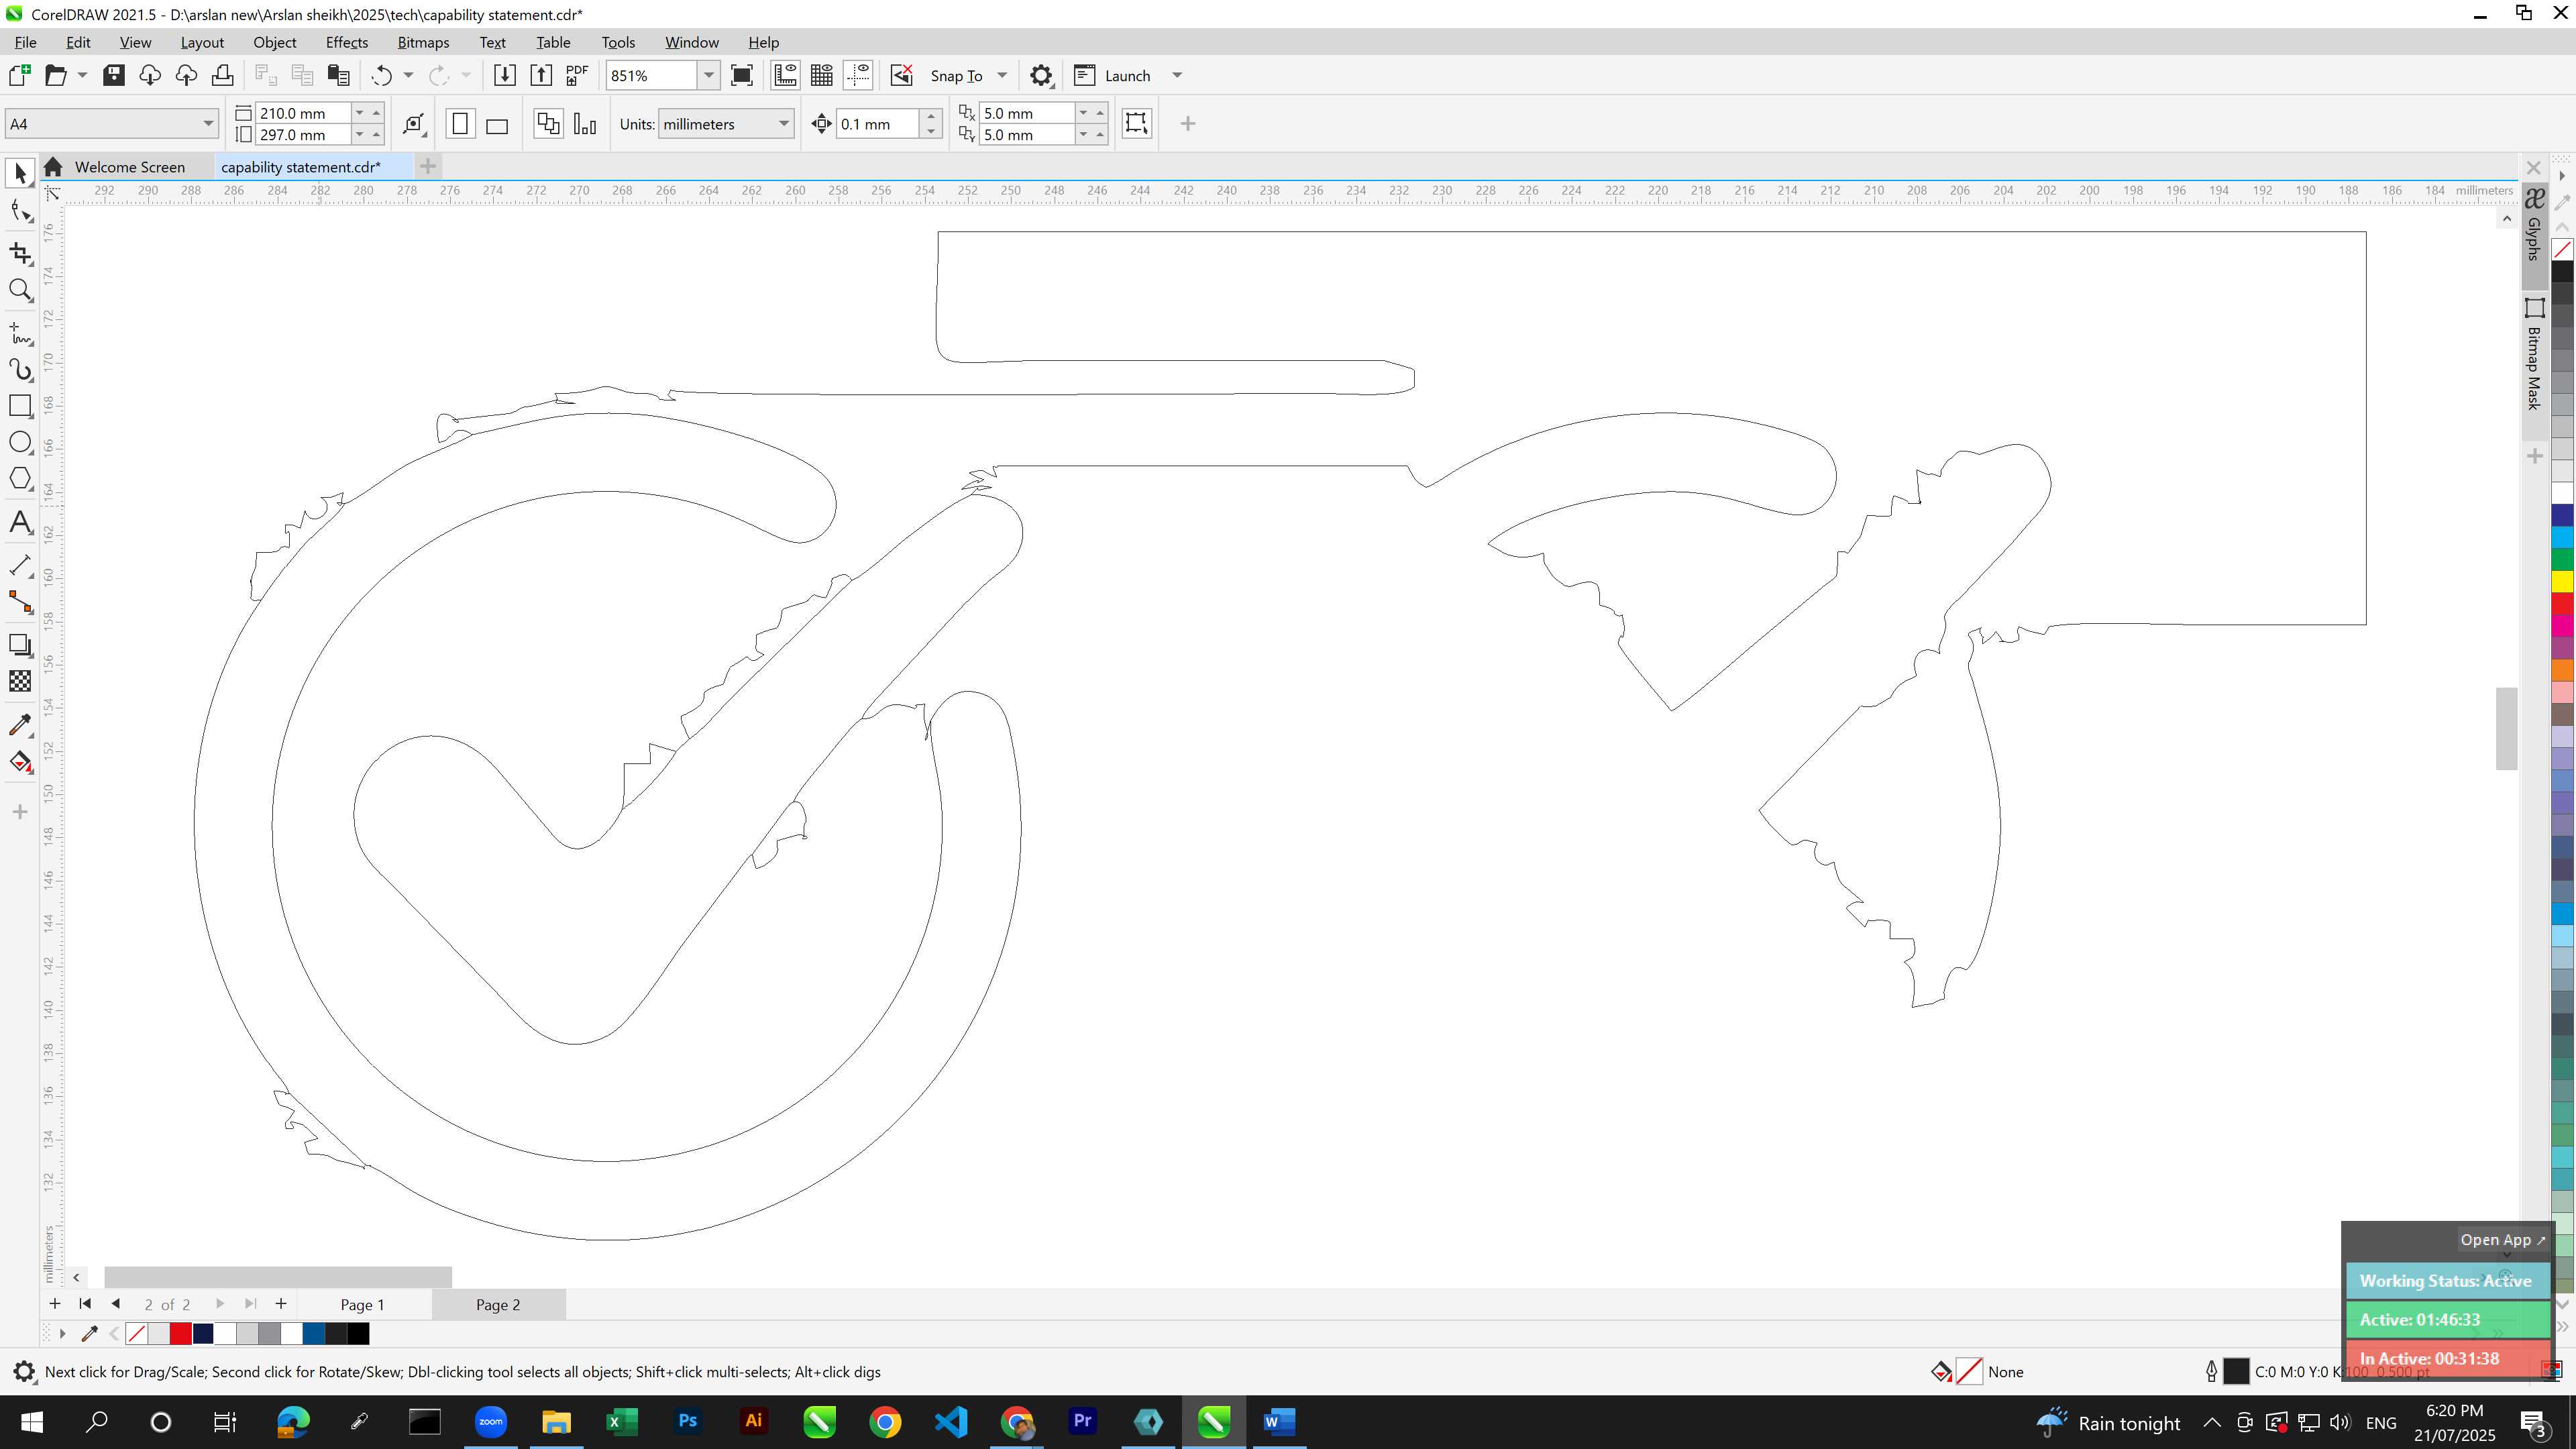Screen dimensions: 2576x1449
Task: Click Open App in tracker widget
Action: coord(2503,1240)
